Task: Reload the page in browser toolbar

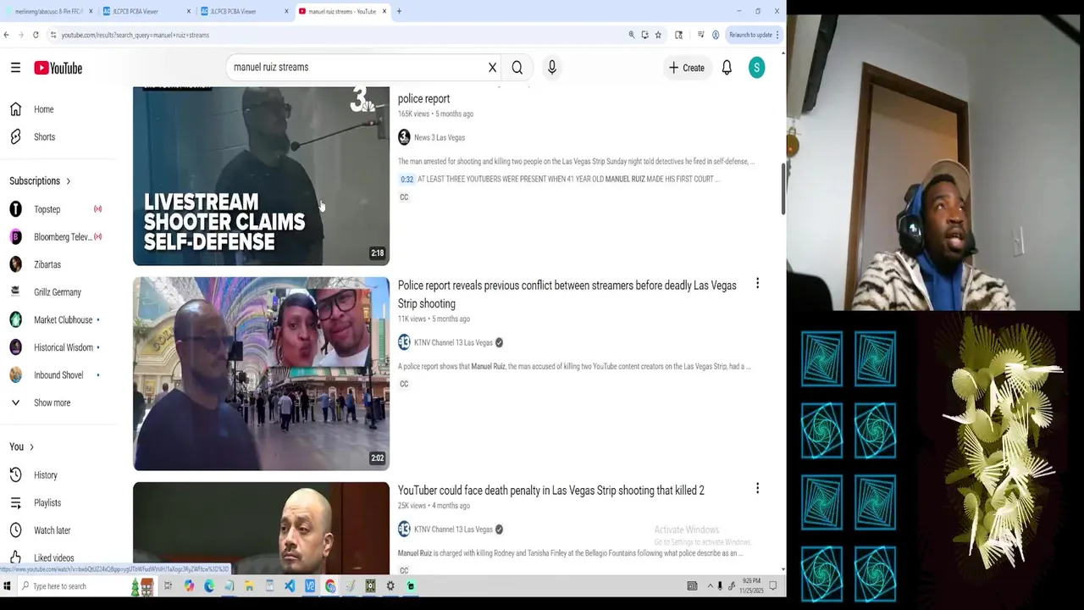Action: point(36,35)
